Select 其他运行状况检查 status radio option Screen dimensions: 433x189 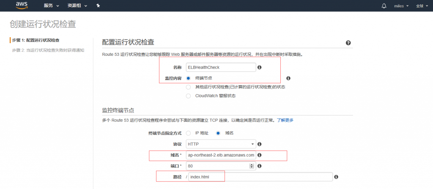click(188, 87)
